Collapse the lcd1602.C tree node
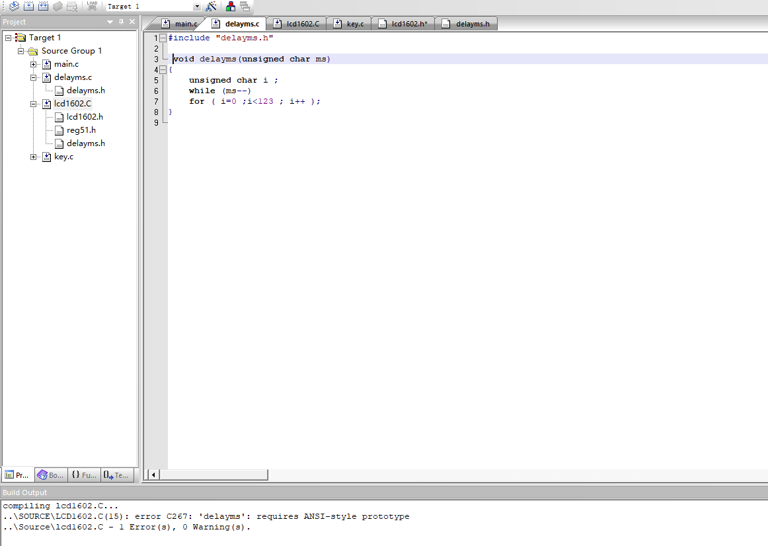 (33, 104)
